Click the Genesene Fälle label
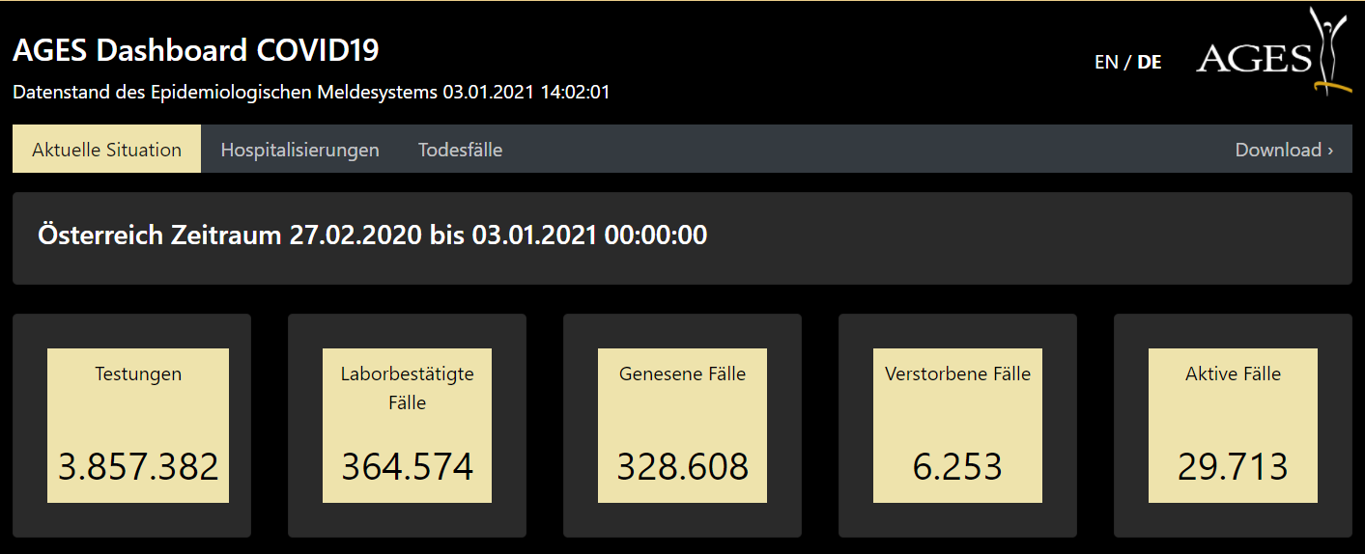The height and width of the screenshot is (554, 1365). [x=682, y=374]
